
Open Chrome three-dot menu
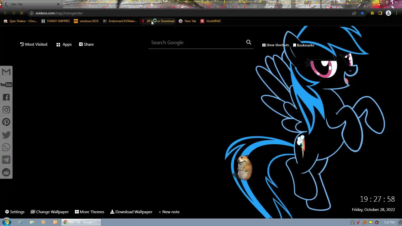click(x=396, y=13)
